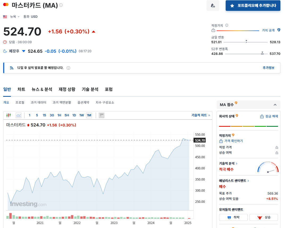Screen dimensions: 286x228
Task: Select the 개요 sub-tab
Action: coord(6,102)
